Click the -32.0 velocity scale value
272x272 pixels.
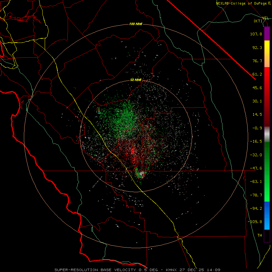click(256, 155)
